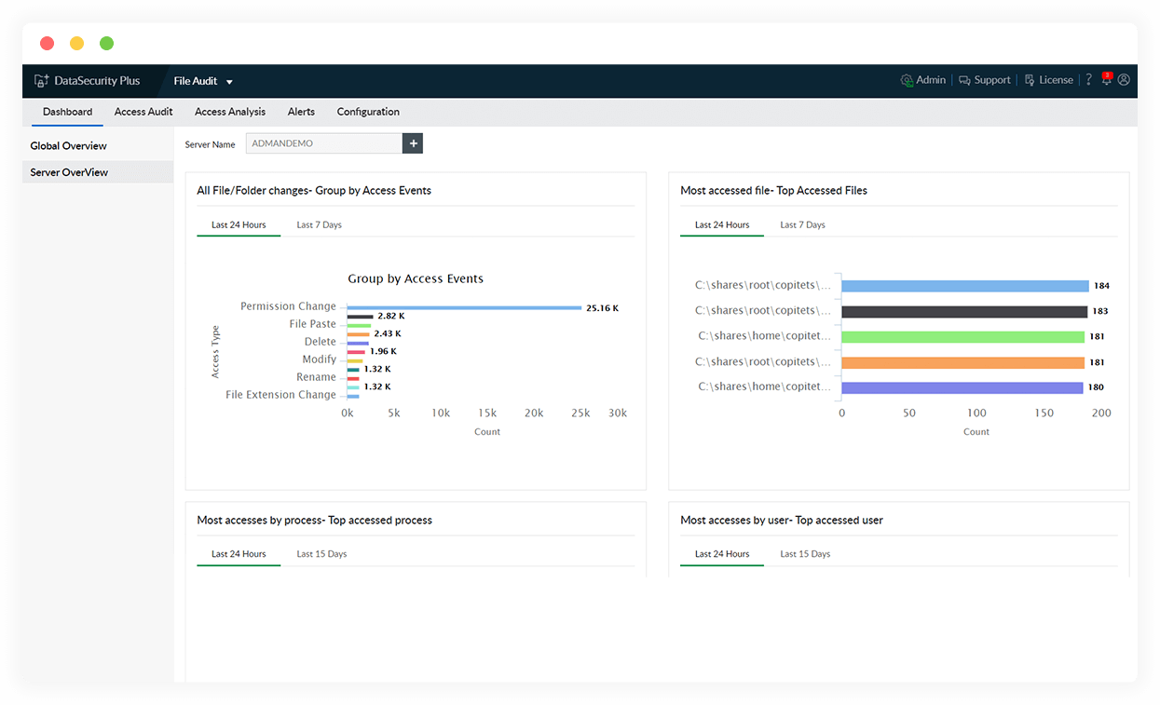The height and width of the screenshot is (705, 1160).
Task: Select Last 24 Hours in accesses by process
Action: point(239,554)
